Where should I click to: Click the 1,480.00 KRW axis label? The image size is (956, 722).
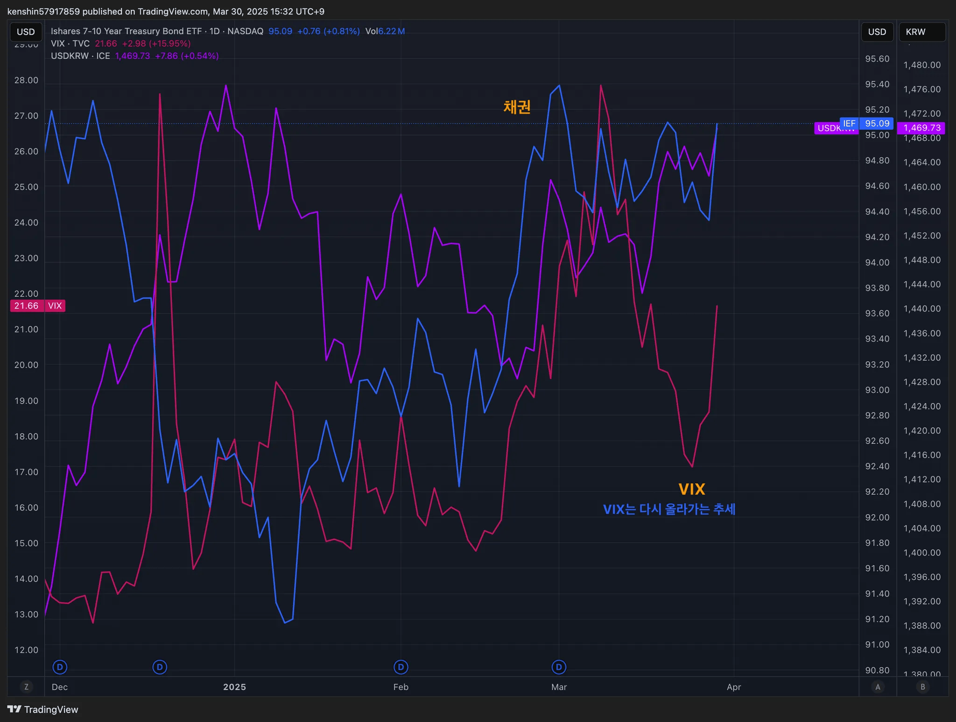click(x=922, y=65)
